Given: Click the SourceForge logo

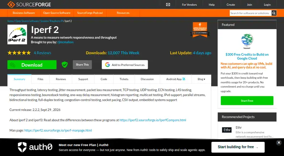Looking at the screenshot, I should (x=29, y=5).
